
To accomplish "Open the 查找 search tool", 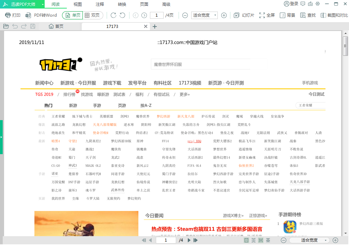I will click(307, 15).
